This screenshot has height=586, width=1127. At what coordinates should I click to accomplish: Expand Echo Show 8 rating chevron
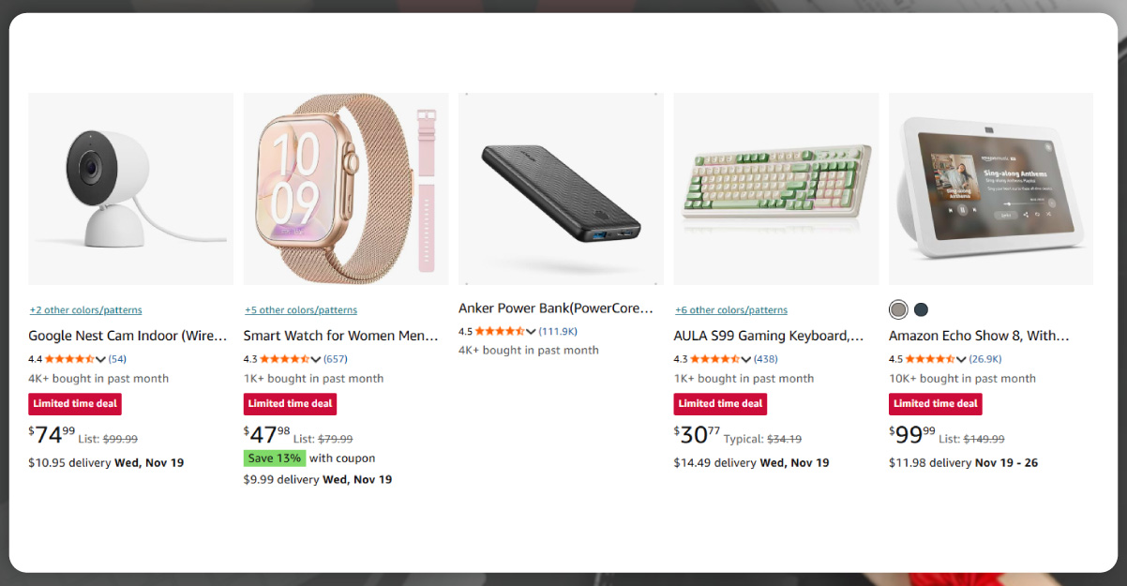pos(962,359)
